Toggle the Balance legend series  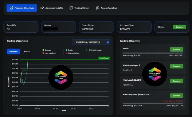47,50
